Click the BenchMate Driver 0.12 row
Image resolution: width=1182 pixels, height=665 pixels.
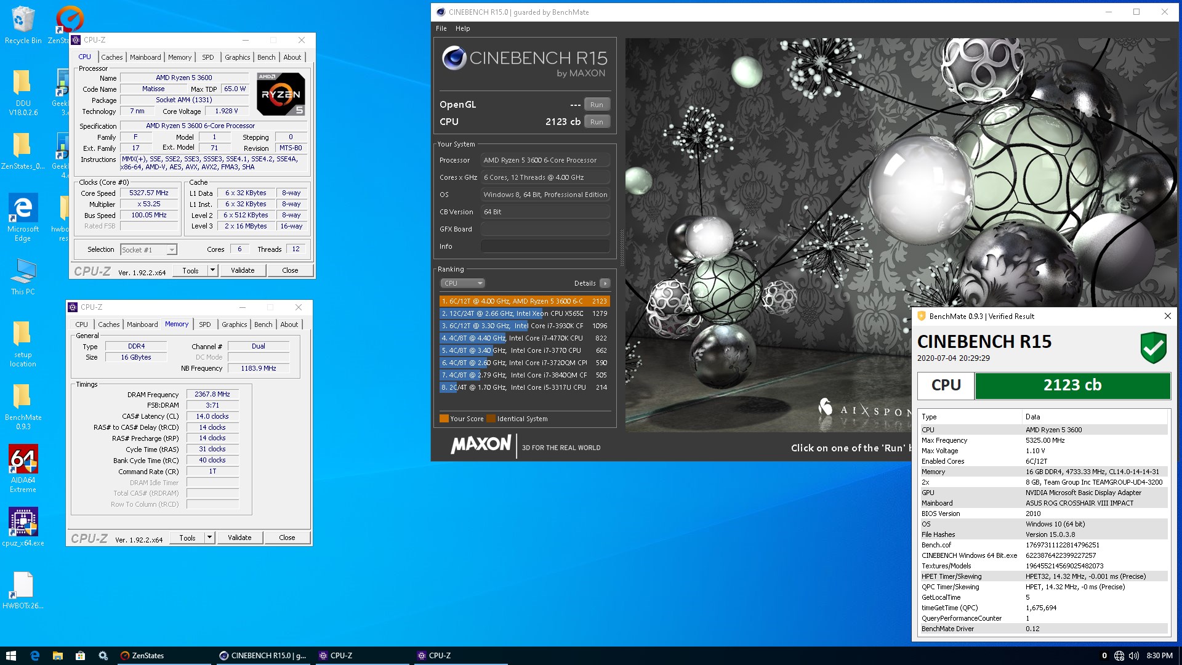[x=1043, y=629]
